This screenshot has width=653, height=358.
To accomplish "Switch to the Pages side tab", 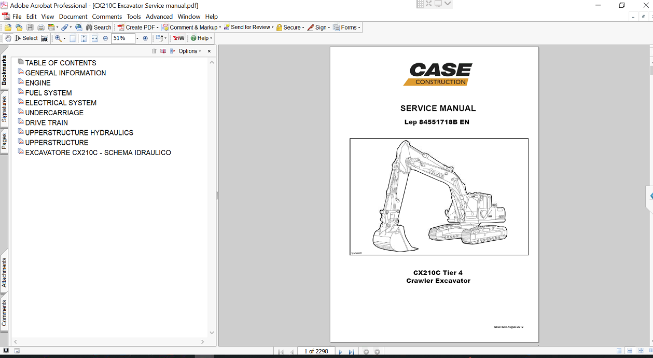I will [4, 141].
